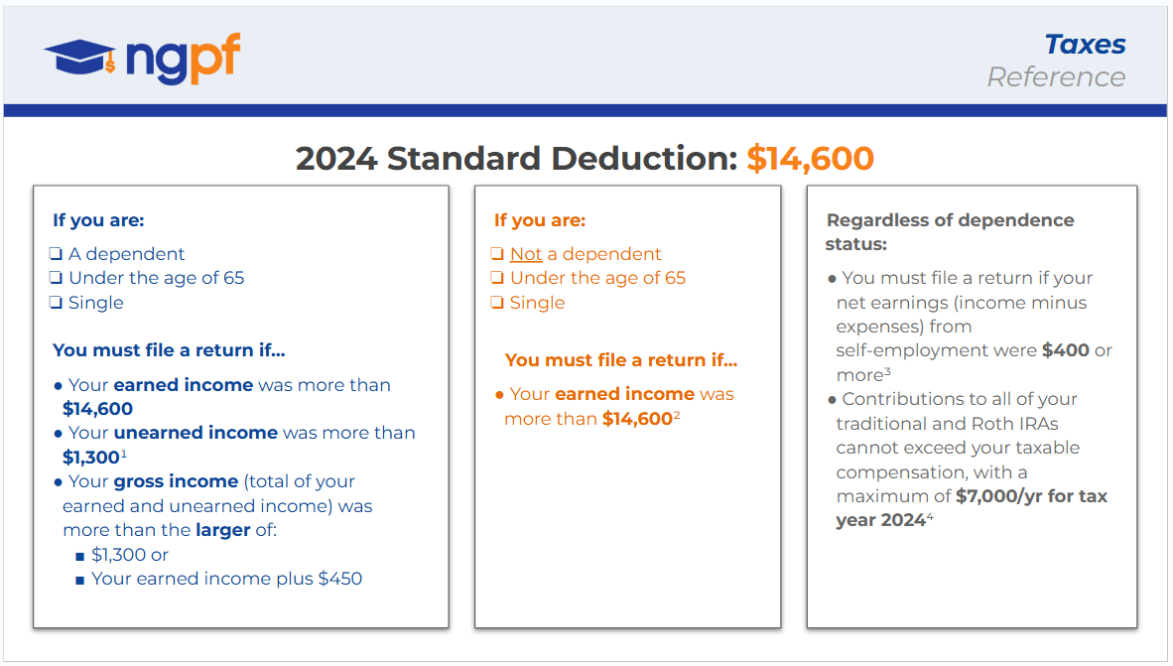Tick the orange 'Under the age of 65' box
1173x666 pixels.
coord(498,279)
